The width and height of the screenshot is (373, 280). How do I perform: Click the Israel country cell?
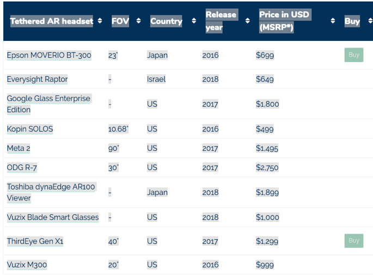(156, 79)
